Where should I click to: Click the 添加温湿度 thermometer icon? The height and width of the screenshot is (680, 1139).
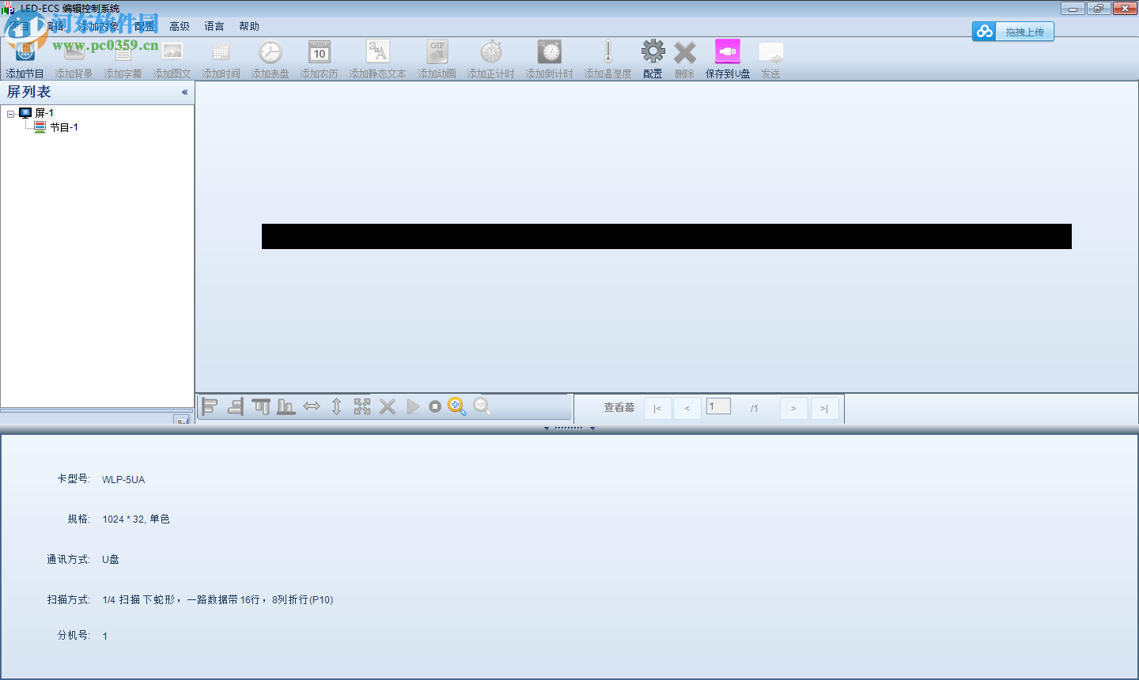coord(608,53)
